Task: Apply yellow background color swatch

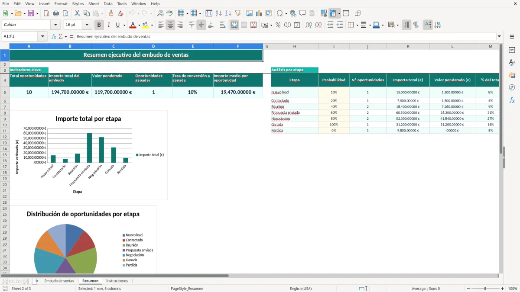Action: pyautogui.click(x=146, y=25)
